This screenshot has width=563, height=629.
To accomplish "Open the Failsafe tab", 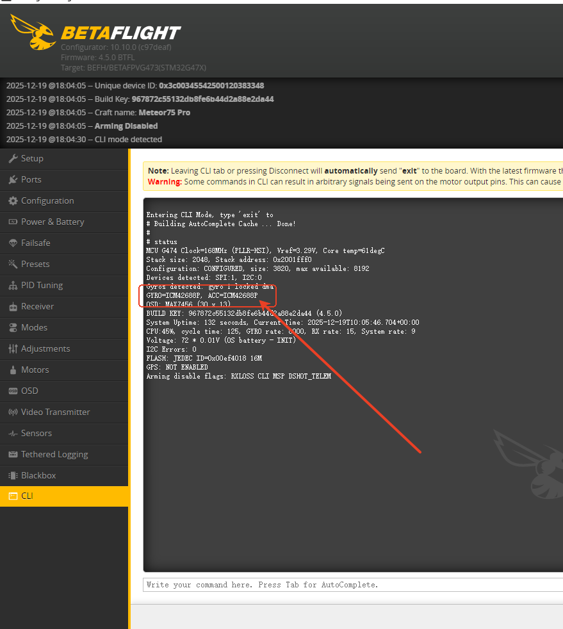I will (64, 243).
